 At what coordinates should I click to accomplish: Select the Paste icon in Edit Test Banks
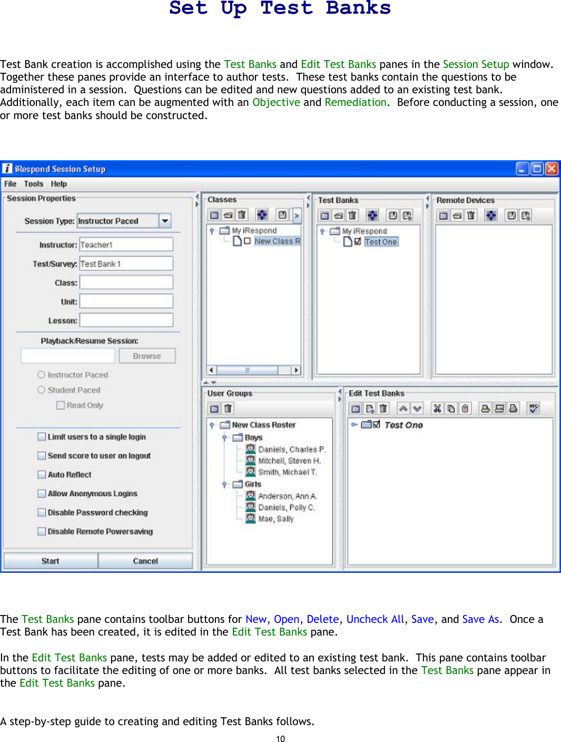(466, 408)
